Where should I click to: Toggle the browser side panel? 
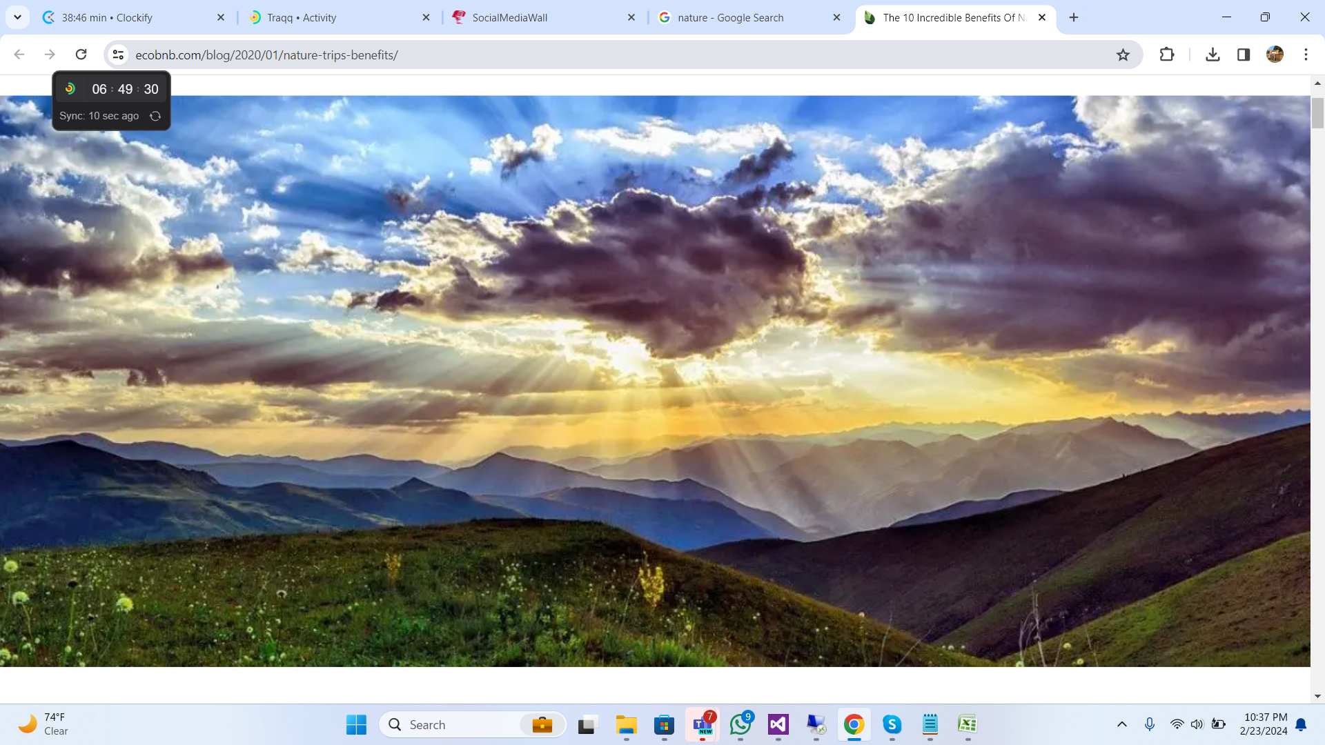(1244, 54)
